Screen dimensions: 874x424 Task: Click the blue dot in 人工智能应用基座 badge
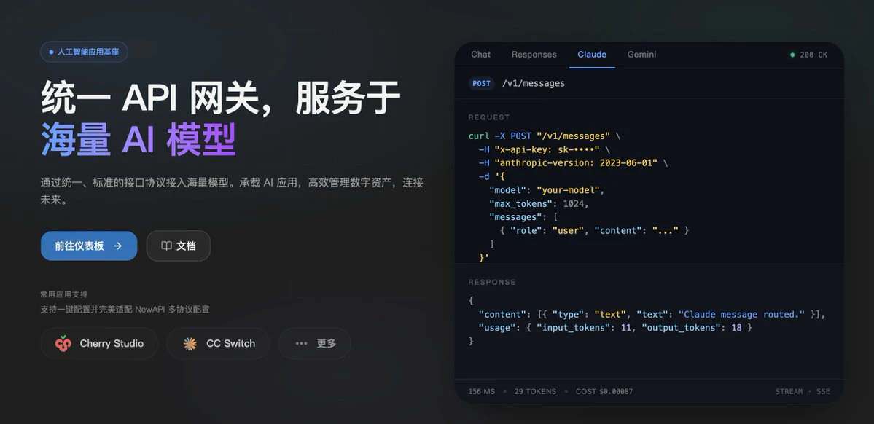tap(51, 52)
